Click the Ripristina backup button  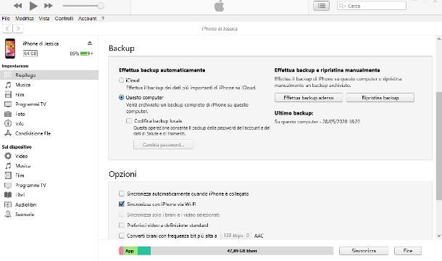pyautogui.click(x=380, y=98)
